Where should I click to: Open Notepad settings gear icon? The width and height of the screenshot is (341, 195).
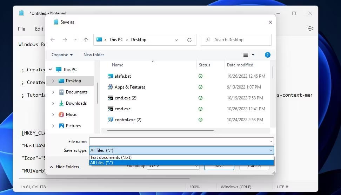click(x=310, y=28)
